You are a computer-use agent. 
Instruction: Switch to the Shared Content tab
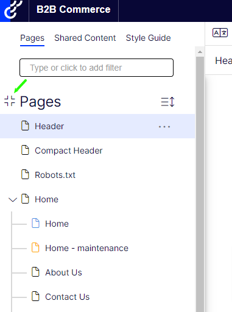pos(85,38)
